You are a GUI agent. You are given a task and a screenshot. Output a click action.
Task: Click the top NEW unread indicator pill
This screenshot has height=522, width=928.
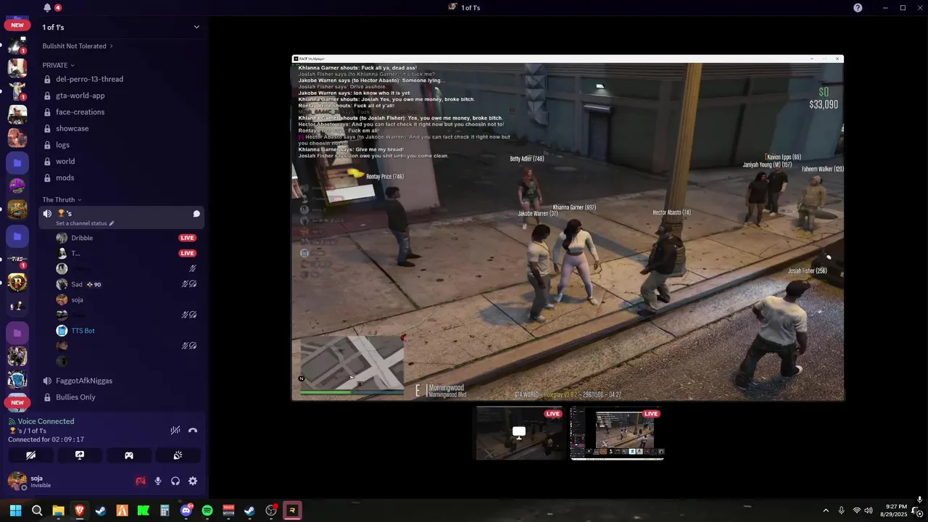pyautogui.click(x=17, y=25)
